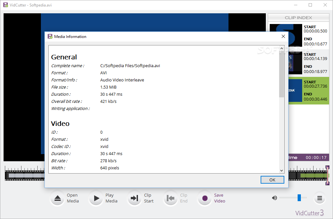Click the complete name path C:/Softpedia Files/Softpedia.avi
333x219 pixels.
click(x=130, y=66)
